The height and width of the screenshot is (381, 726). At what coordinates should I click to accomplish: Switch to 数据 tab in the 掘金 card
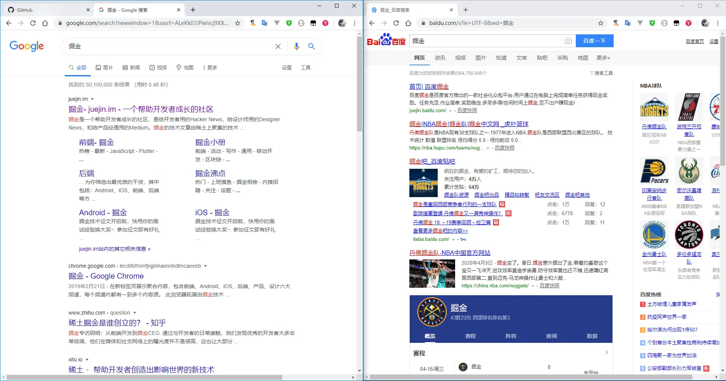(x=592, y=336)
